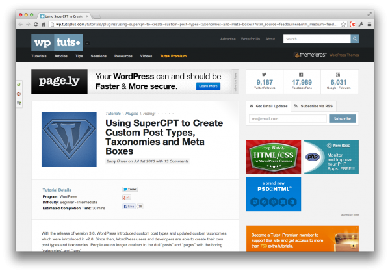Open the PSD2HTML ad

pos(274,194)
